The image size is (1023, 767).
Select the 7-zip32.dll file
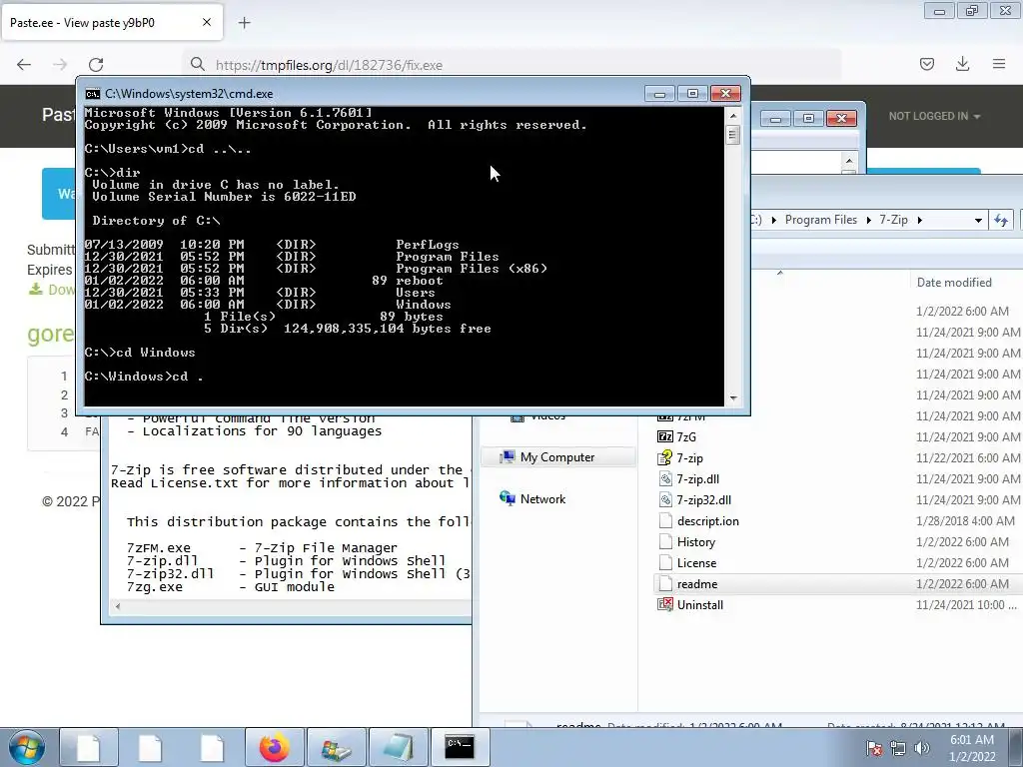(703, 499)
